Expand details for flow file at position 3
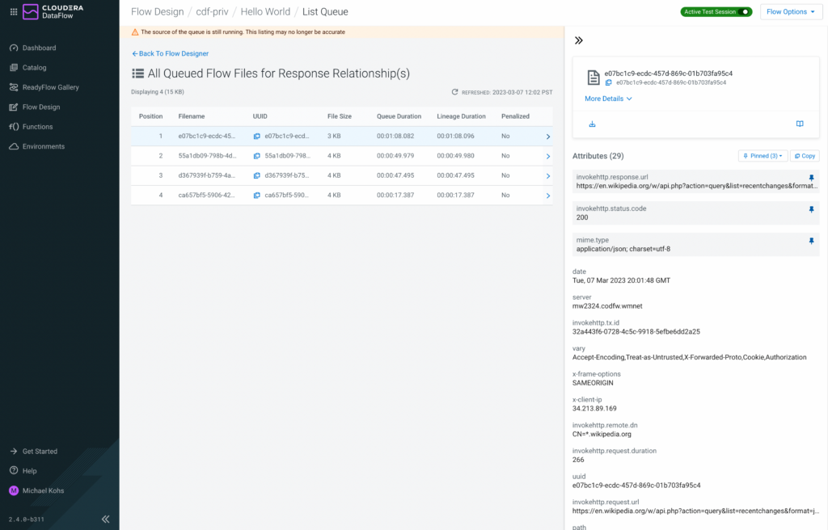The height and width of the screenshot is (530, 828). tap(548, 175)
